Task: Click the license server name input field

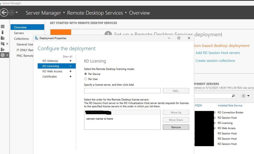Action: pos(122,91)
